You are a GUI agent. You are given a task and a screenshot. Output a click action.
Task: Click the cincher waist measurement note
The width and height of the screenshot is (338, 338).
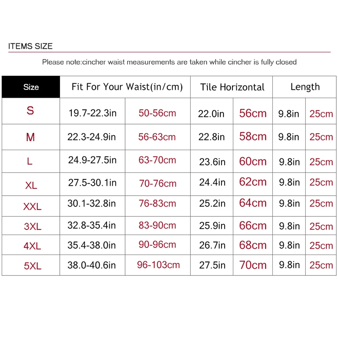click(x=169, y=62)
